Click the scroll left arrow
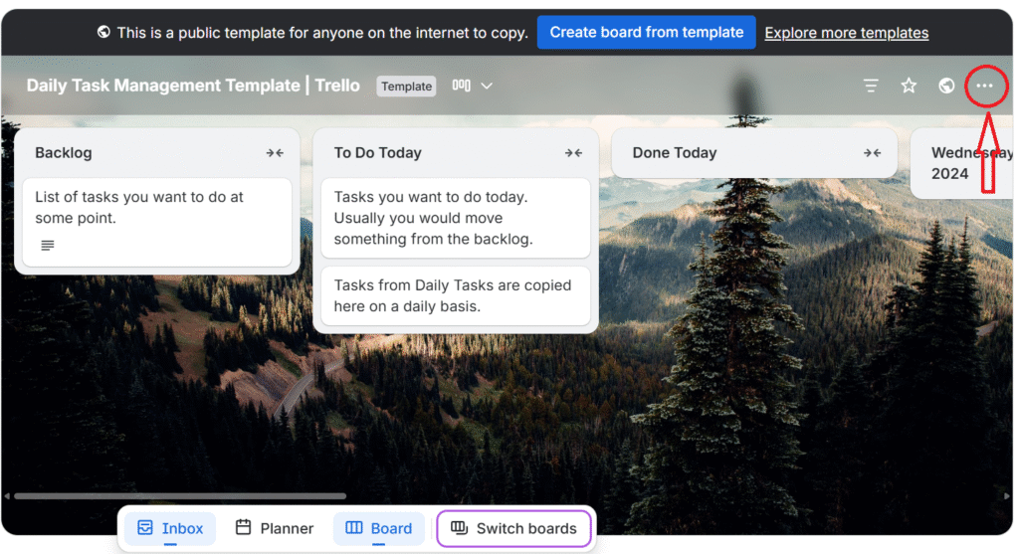 (x=7, y=496)
